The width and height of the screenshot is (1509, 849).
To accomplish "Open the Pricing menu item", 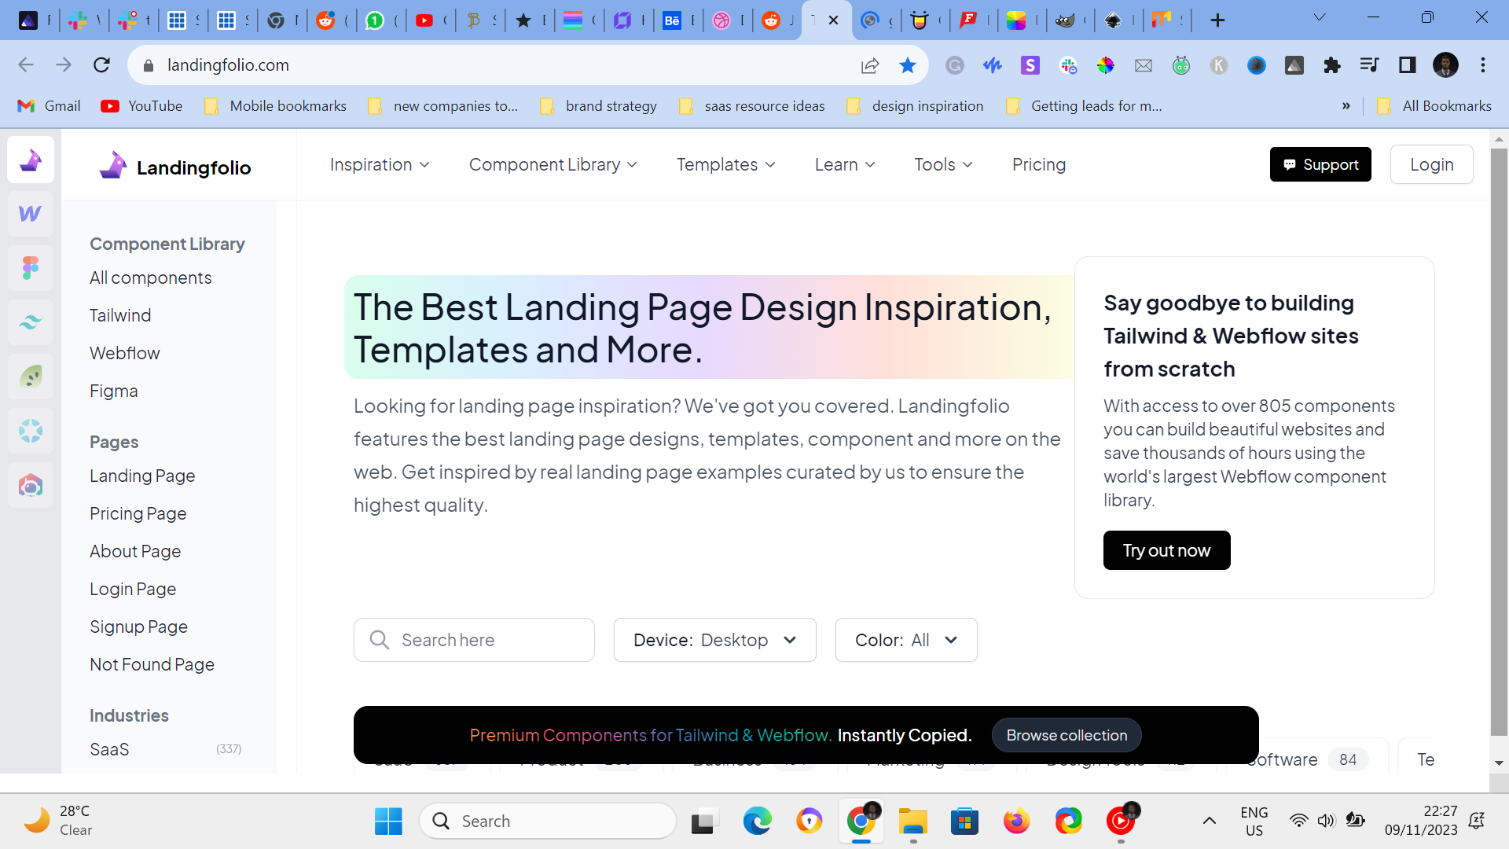I will (x=1038, y=165).
